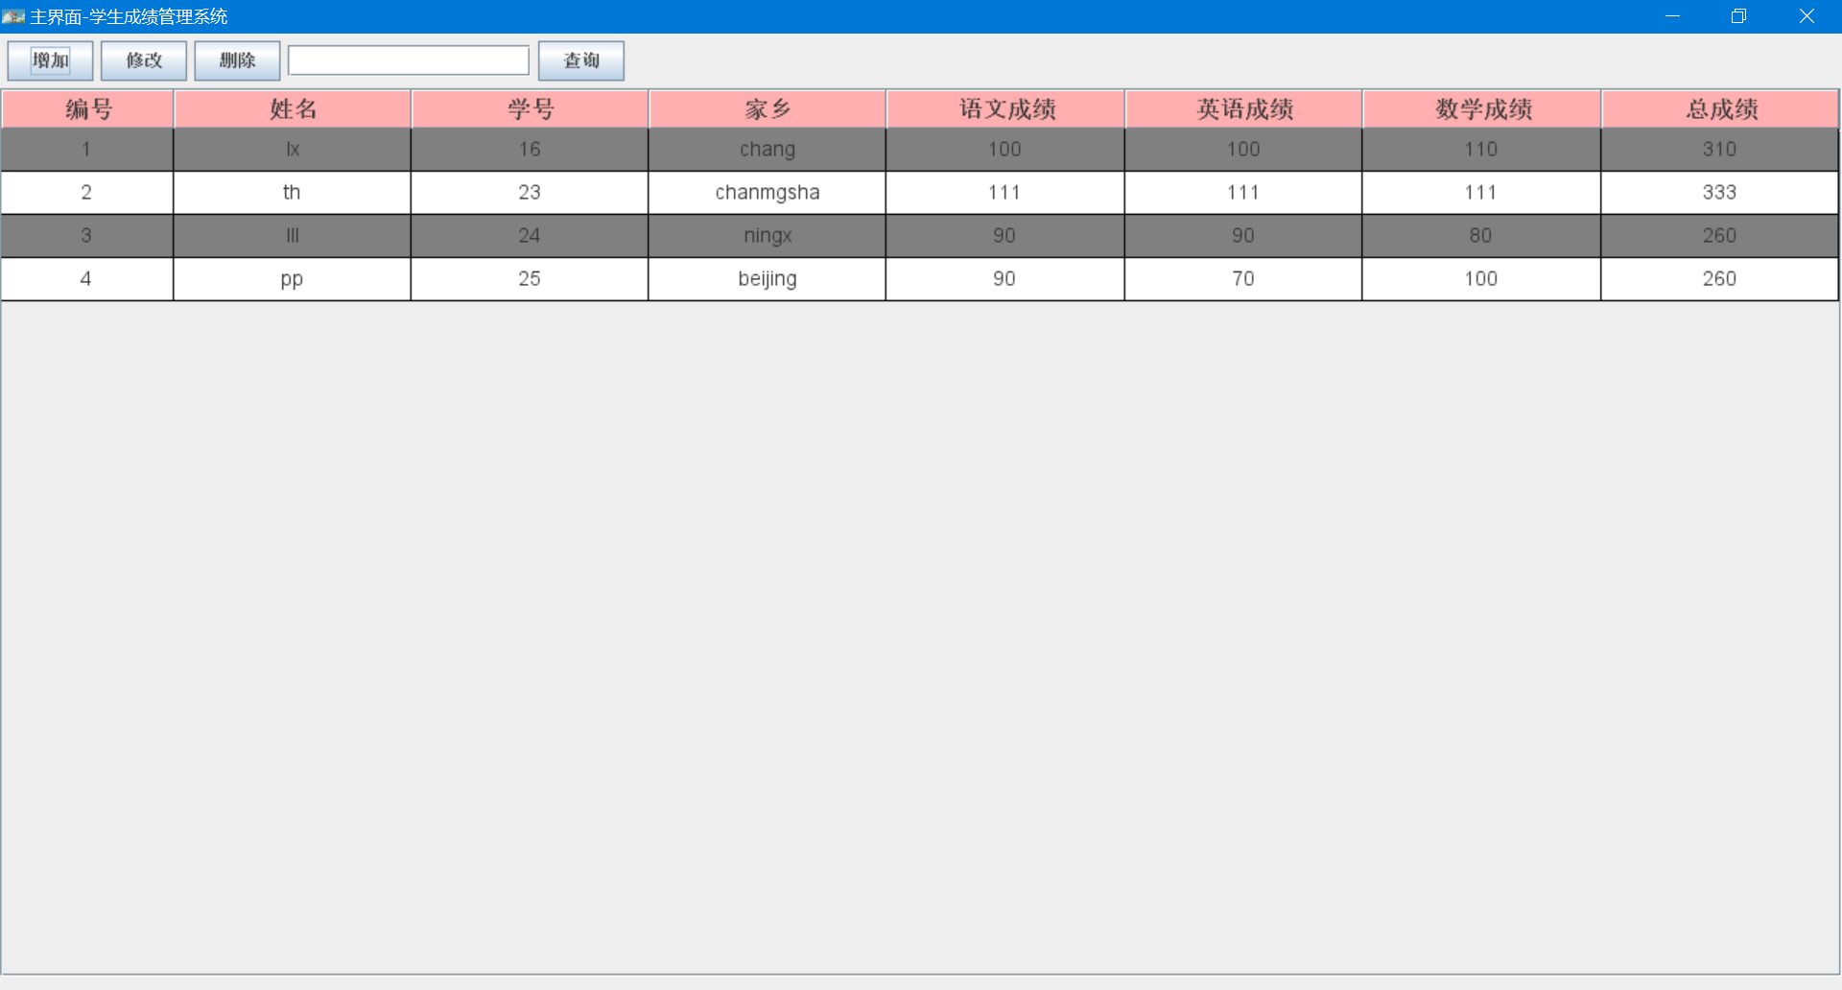Select the name cell 'lx'
Image resolution: width=1842 pixels, height=990 pixels.
pyautogui.click(x=293, y=150)
